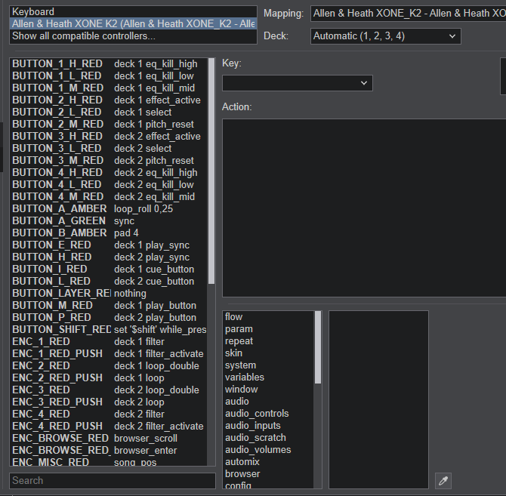Select the repeat category
Viewport: 506px width, 496px height.
pyautogui.click(x=269, y=341)
